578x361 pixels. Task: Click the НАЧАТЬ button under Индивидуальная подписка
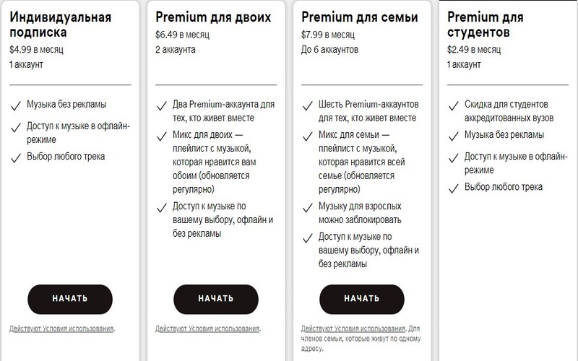pyautogui.click(x=70, y=297)
